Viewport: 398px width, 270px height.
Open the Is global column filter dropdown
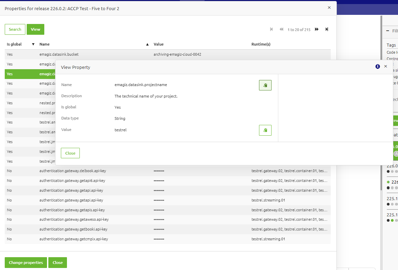tap(33, 44)
